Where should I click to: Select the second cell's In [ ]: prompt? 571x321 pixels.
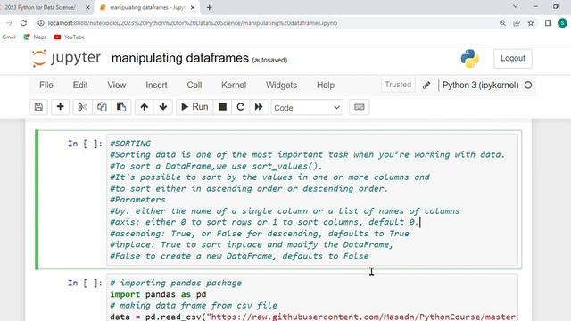pos(85,284)
